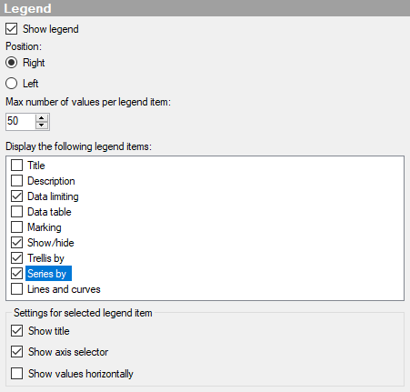Check the Description legend item
Screen dimensions: 410x392
click(16, 181)
